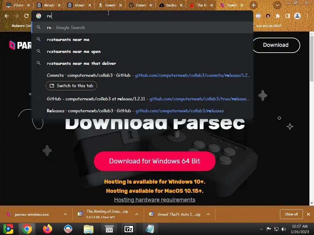Screen dimensions: 314x235
Task: Open the collab3 at release/1.2.11 suggestion
Action: coord(142,99)
